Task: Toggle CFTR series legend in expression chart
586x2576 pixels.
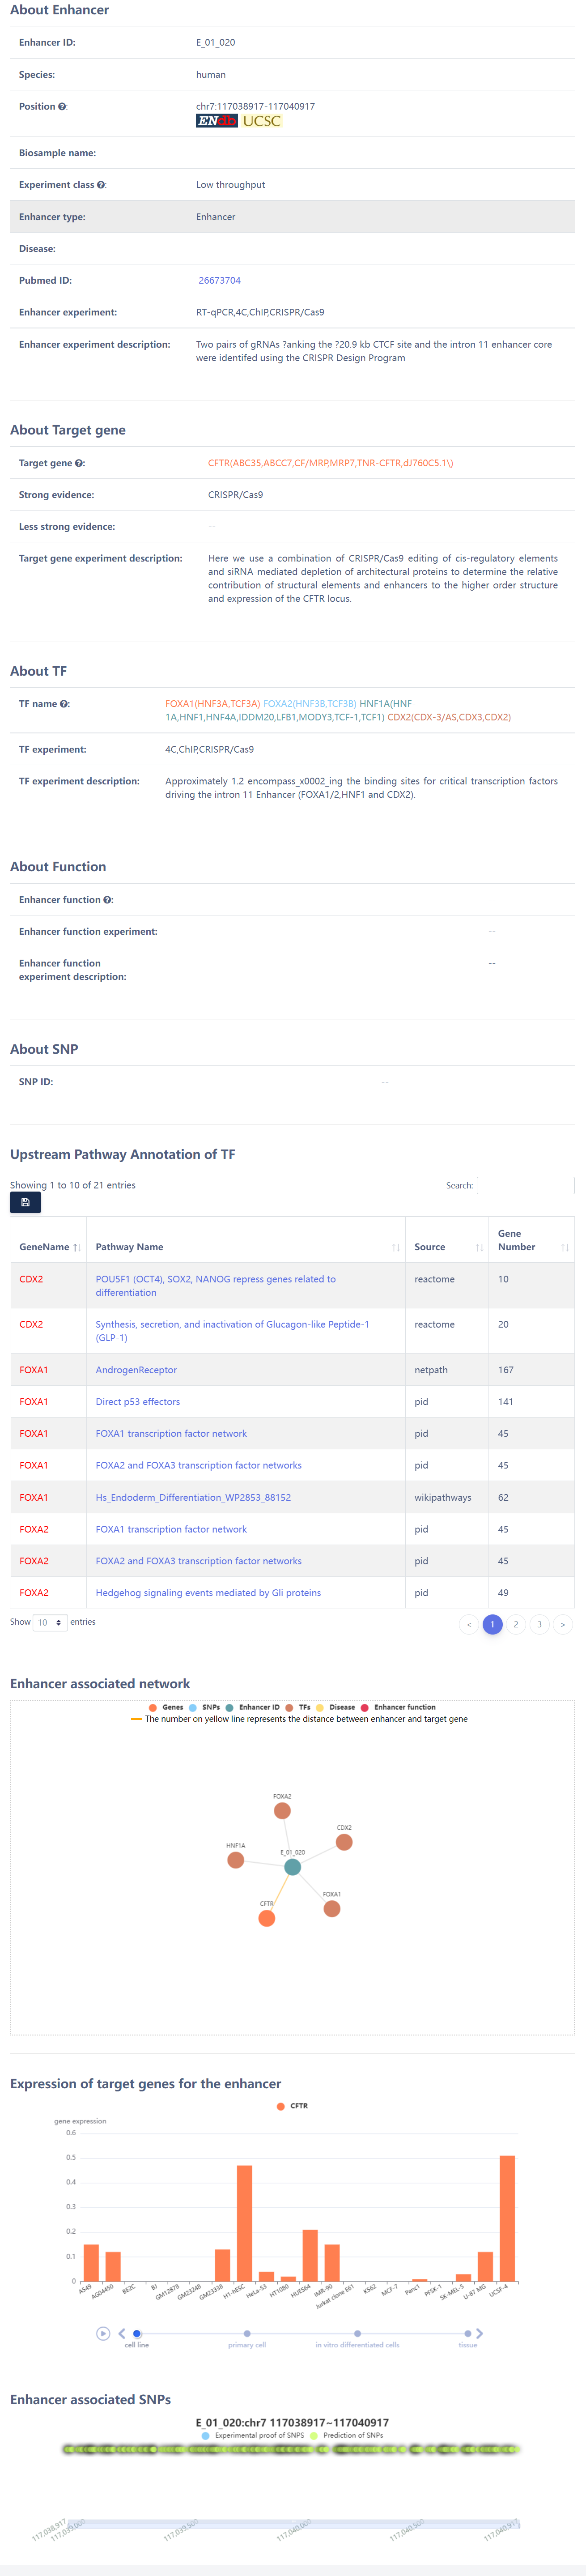Action: pyautogui.click(x=292, y=2106)
